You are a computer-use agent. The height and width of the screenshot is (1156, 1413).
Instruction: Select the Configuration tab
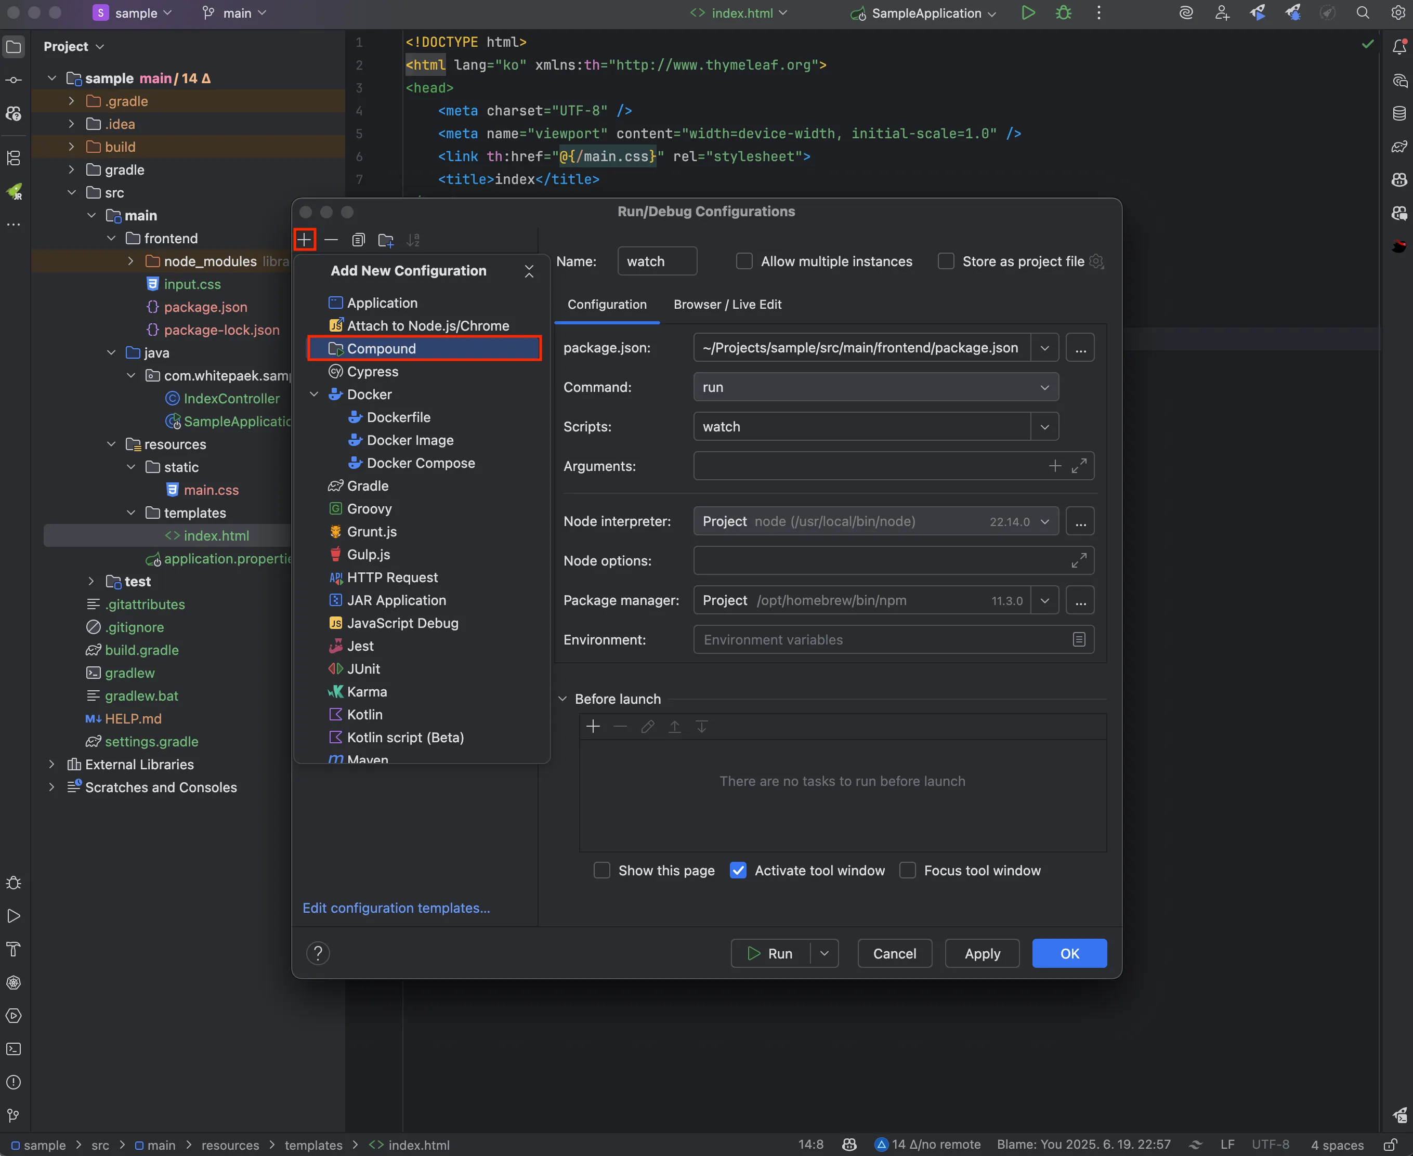pyautogui.click(x=607, y=304)
